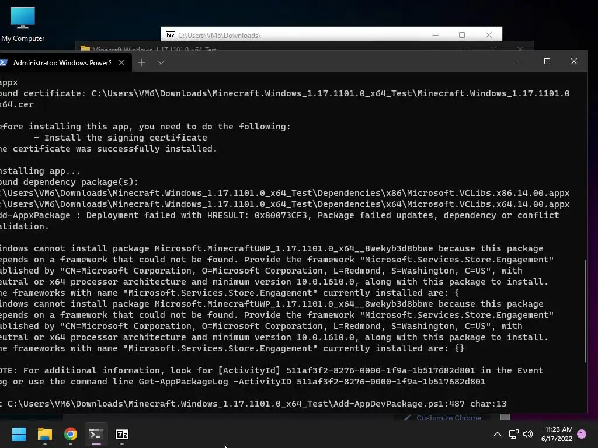Show hidden system tray icons chevron
Screen dimensions: 598x448
(498, 434)
